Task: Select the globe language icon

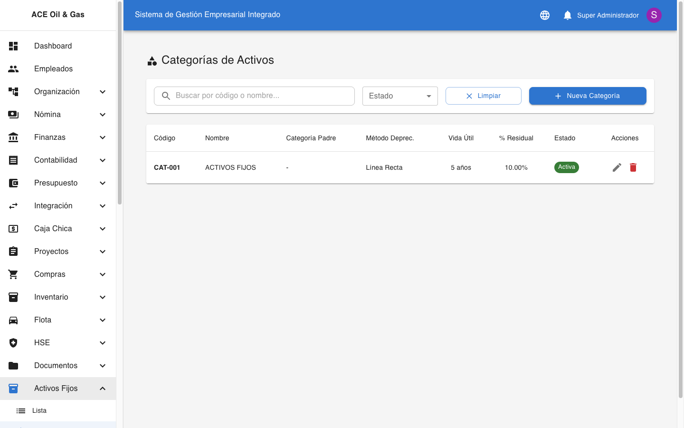Action: [x=544, y=15]
